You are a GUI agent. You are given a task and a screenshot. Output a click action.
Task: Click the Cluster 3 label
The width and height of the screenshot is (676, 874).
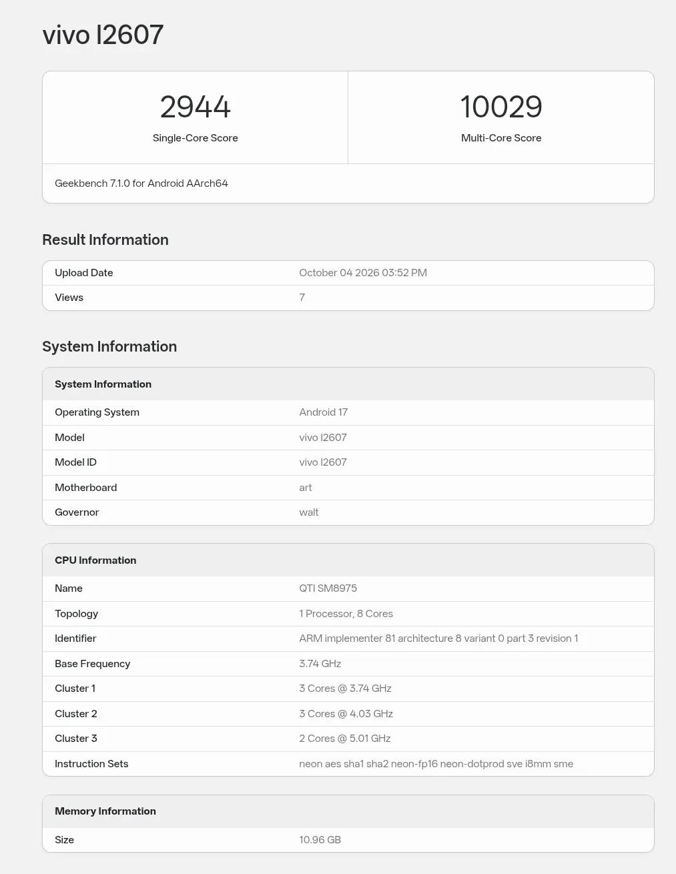76,739
